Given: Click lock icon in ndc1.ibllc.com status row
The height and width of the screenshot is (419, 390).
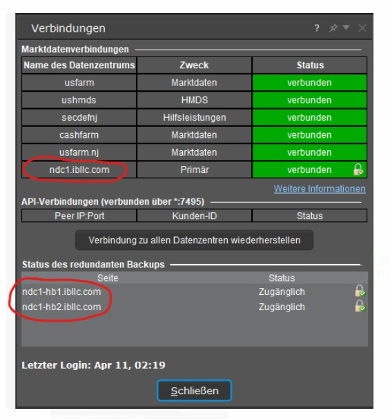Looking at the screenshot, I should coord(358,169).
